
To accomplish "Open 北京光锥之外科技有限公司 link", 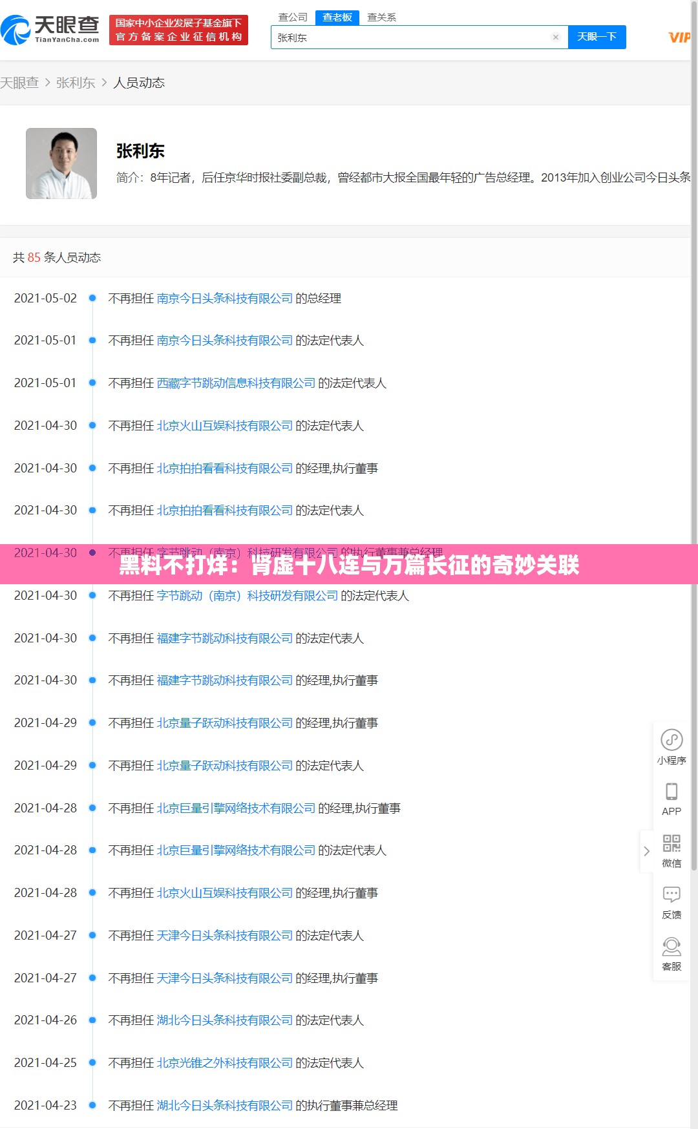I will click(x=225, y=1063).
